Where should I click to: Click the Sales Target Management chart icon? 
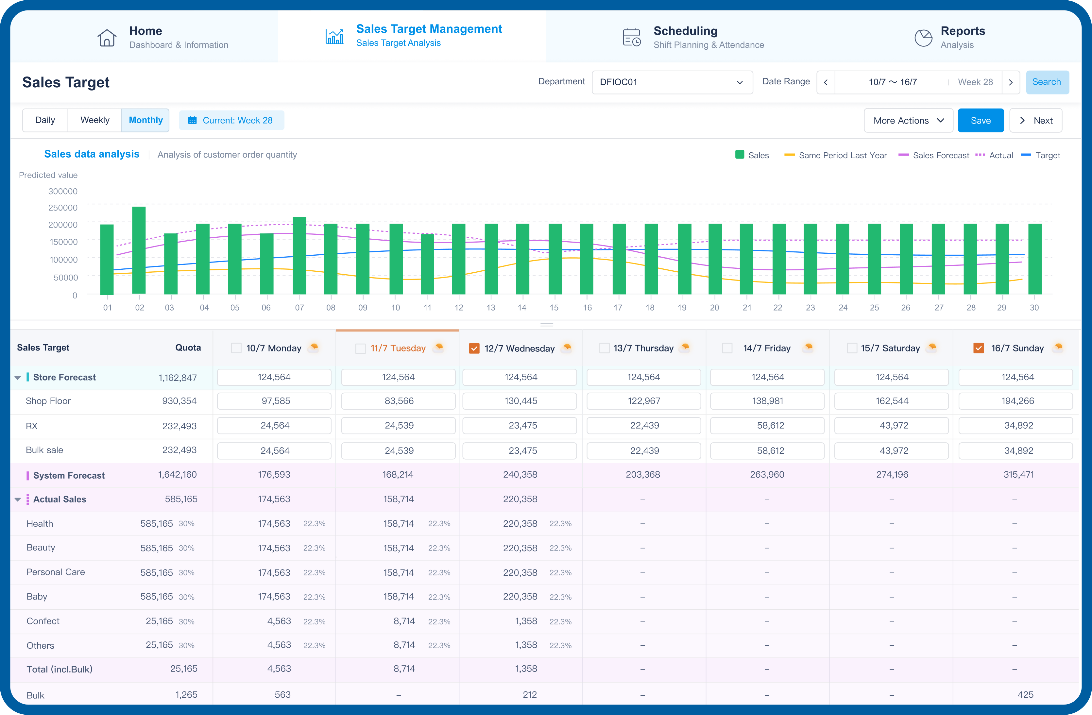coord(334,37)
